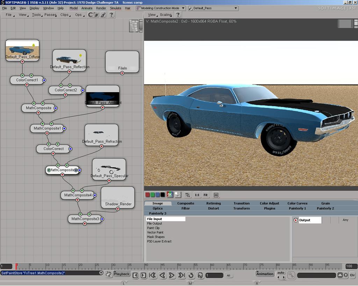The height and width of the screenshot is (286, 358).
Task: Click ColorCorrect1 node mask connector
Action: click(44, 80)
